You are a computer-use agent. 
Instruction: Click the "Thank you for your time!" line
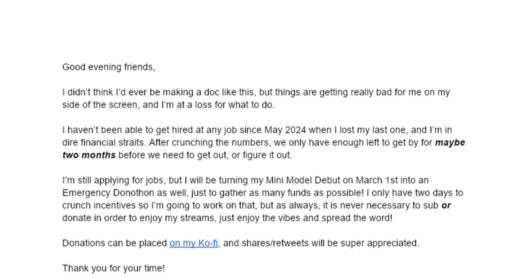click(x=113, y=268)
